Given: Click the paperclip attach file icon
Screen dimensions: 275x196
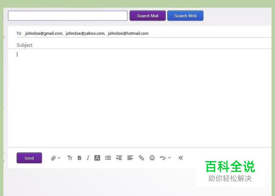Looking at the screenshot, I should 53,158.
